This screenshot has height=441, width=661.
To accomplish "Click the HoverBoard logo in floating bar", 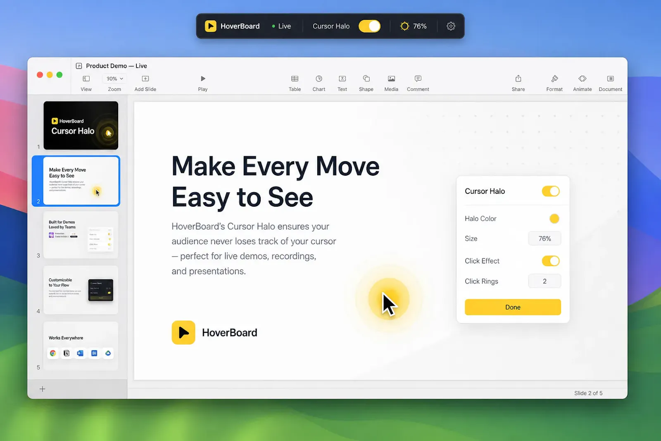I will point(211,26).
